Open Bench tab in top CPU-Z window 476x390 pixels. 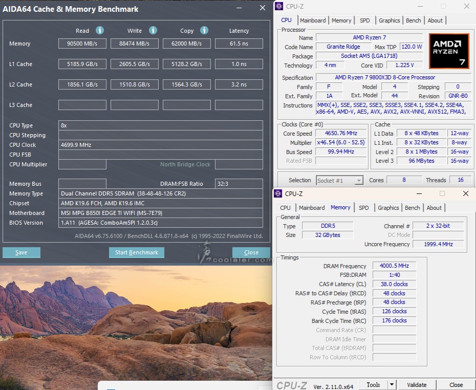414,20
